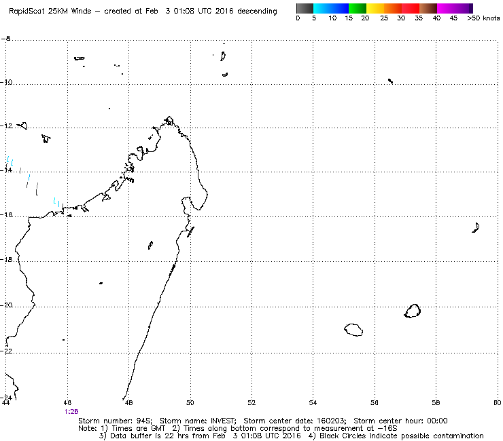Click the longitude label '60'

coord(498,403)
